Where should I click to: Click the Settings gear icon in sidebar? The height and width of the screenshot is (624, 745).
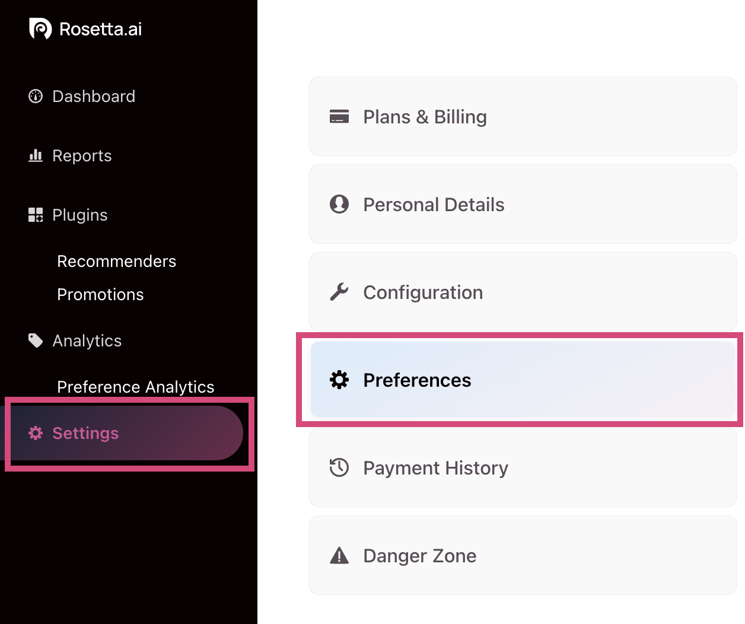36,433
